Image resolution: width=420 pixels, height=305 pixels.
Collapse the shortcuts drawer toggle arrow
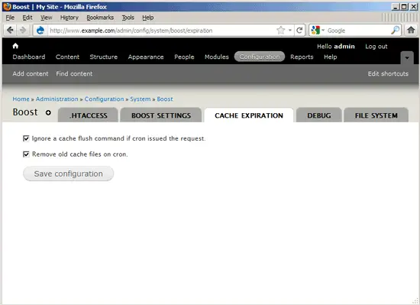(x=407, y=57)
